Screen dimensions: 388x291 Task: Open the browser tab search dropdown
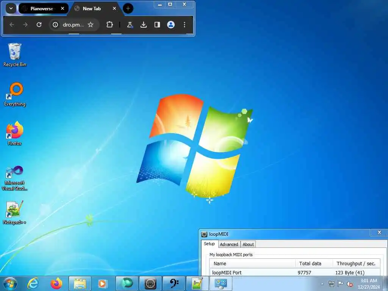(x=11, y=8)
